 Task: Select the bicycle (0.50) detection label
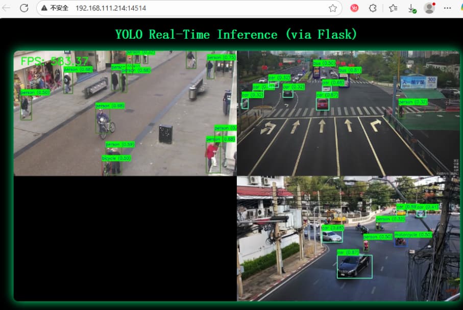point(116,158)
